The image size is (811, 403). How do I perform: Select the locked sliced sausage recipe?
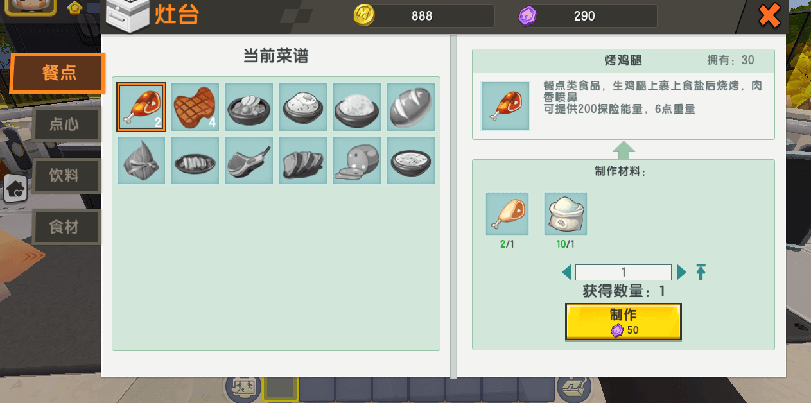[x=357, y=160]
